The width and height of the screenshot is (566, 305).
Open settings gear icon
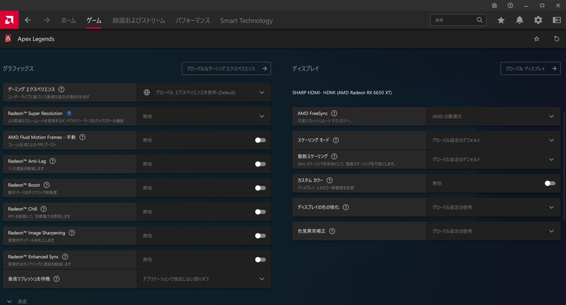538,20
